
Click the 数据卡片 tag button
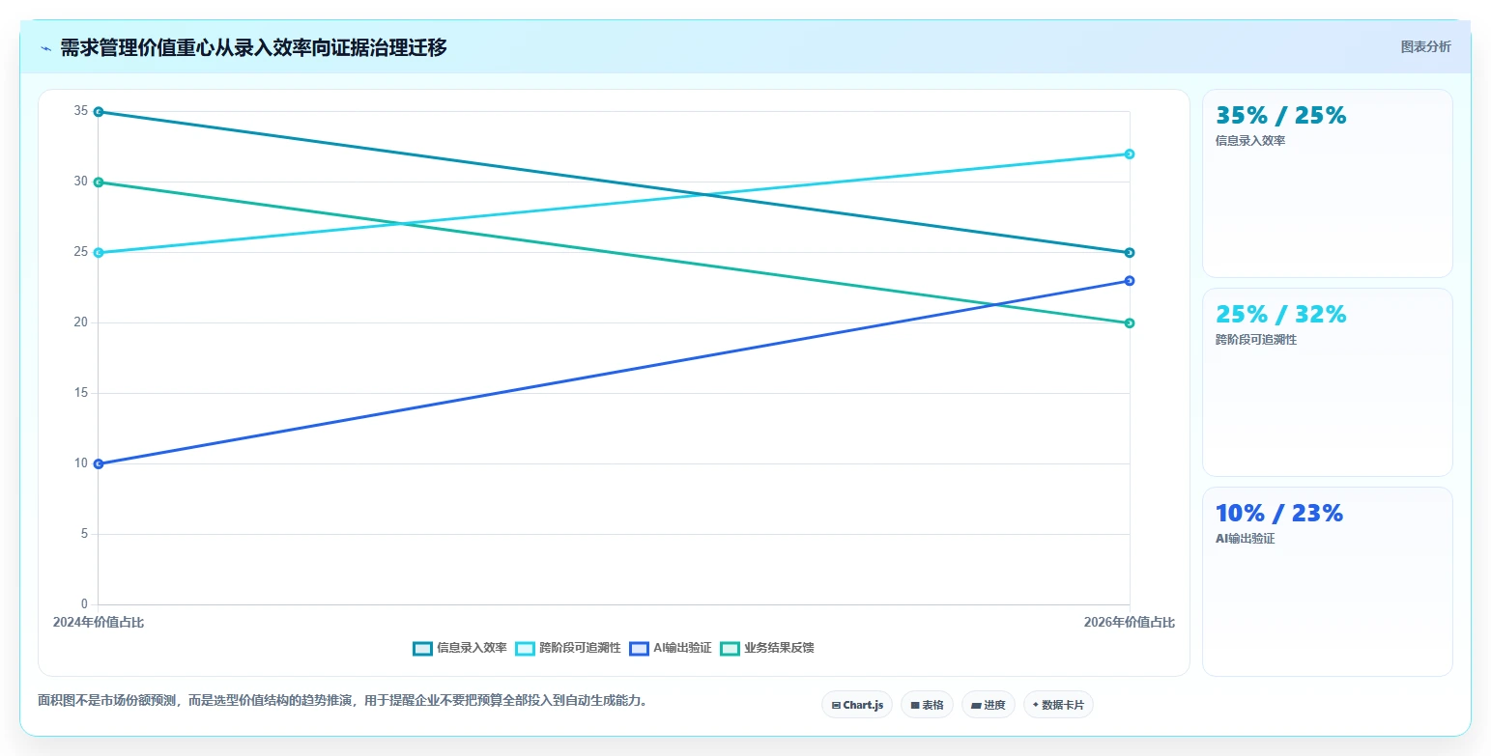[x=1059, y=705]
